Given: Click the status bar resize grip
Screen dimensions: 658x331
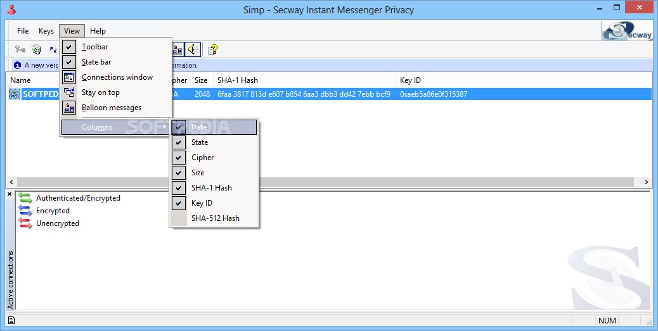Looking at the screenshot, I should point(648,322).
